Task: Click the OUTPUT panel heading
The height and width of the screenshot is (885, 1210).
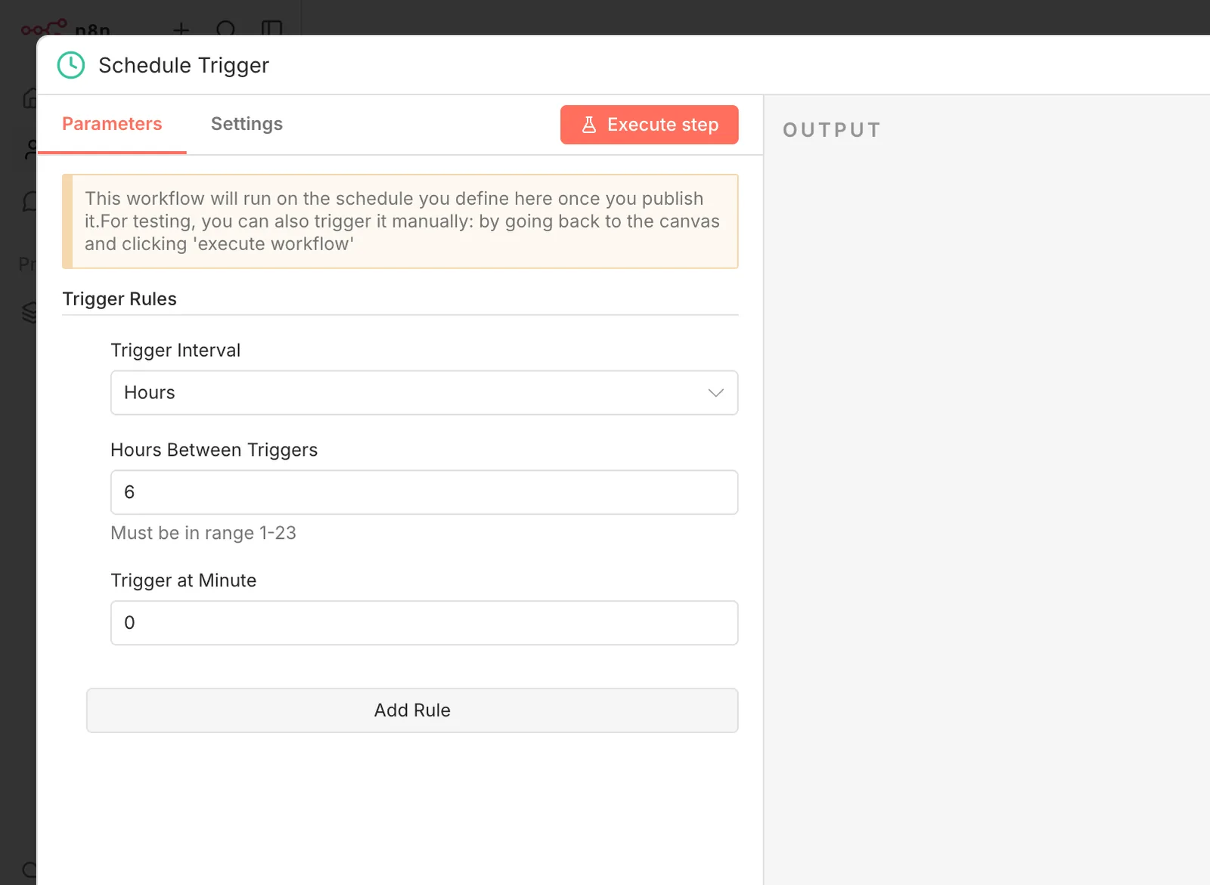Action: tap(832, 130)
